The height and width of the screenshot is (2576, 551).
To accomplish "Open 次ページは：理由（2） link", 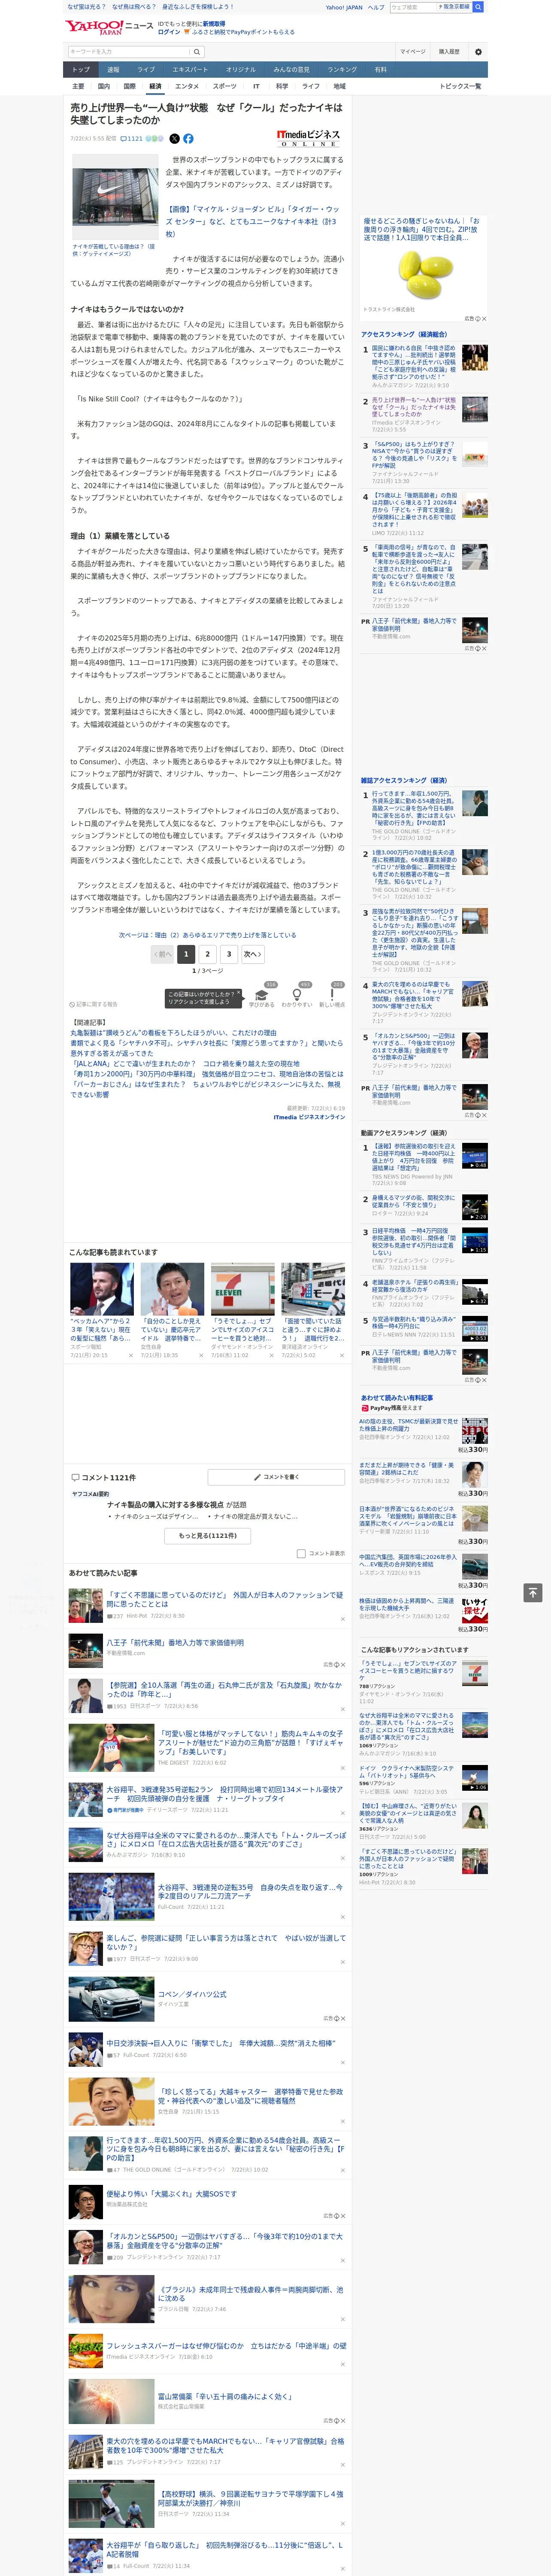I will click(x=207, y=935).
